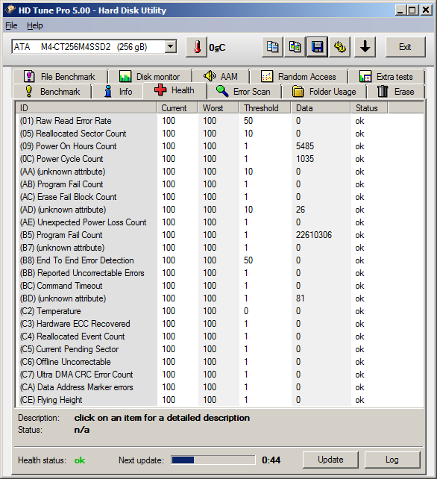Switch to the Random Access tab
437x479 pixels.
point(298,76)
